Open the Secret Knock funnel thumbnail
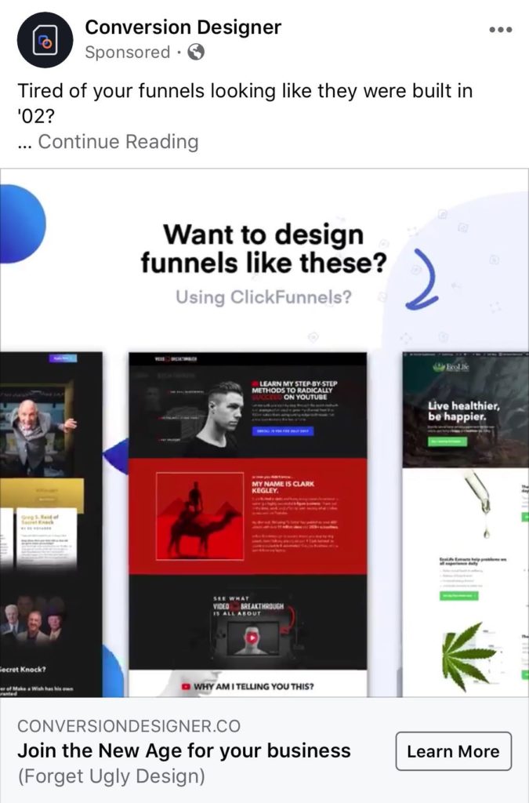 (x=51, y=524)
